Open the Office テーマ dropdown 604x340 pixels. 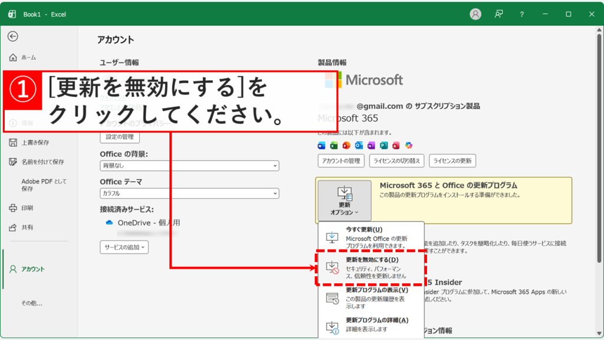pyautogui.click(x=189, y=194)
